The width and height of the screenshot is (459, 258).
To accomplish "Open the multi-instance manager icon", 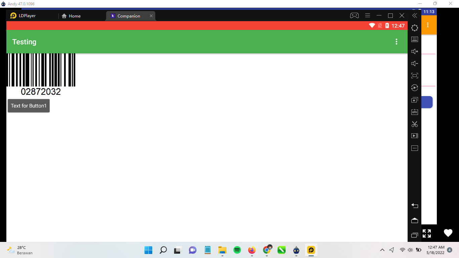I will coord(415,100).
